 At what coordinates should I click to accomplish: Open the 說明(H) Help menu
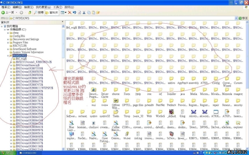pos(69,7)
